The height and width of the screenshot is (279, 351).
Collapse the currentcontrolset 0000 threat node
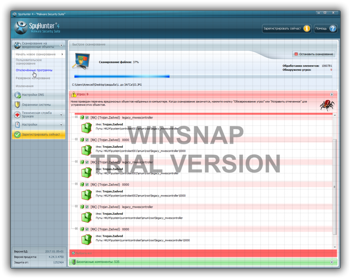(76, 229)
